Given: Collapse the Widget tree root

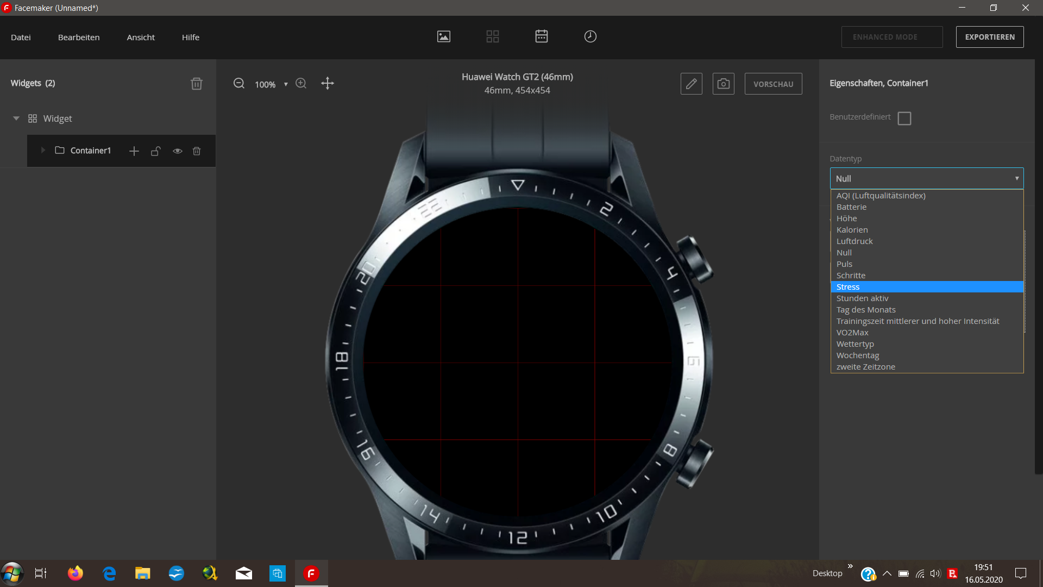Looking at the screenshot, I should (16, 118).
